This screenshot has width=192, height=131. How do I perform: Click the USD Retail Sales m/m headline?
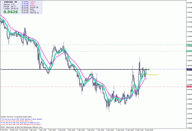[x=17, y=121]
